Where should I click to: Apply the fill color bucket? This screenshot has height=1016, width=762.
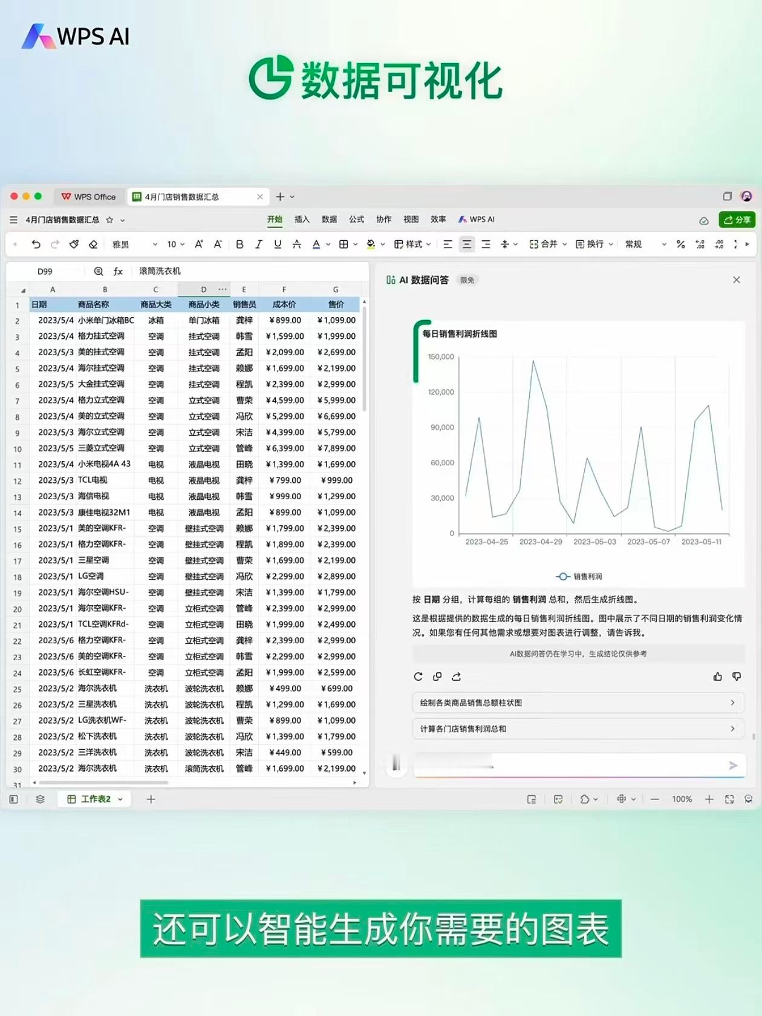[x=371, y=244]
